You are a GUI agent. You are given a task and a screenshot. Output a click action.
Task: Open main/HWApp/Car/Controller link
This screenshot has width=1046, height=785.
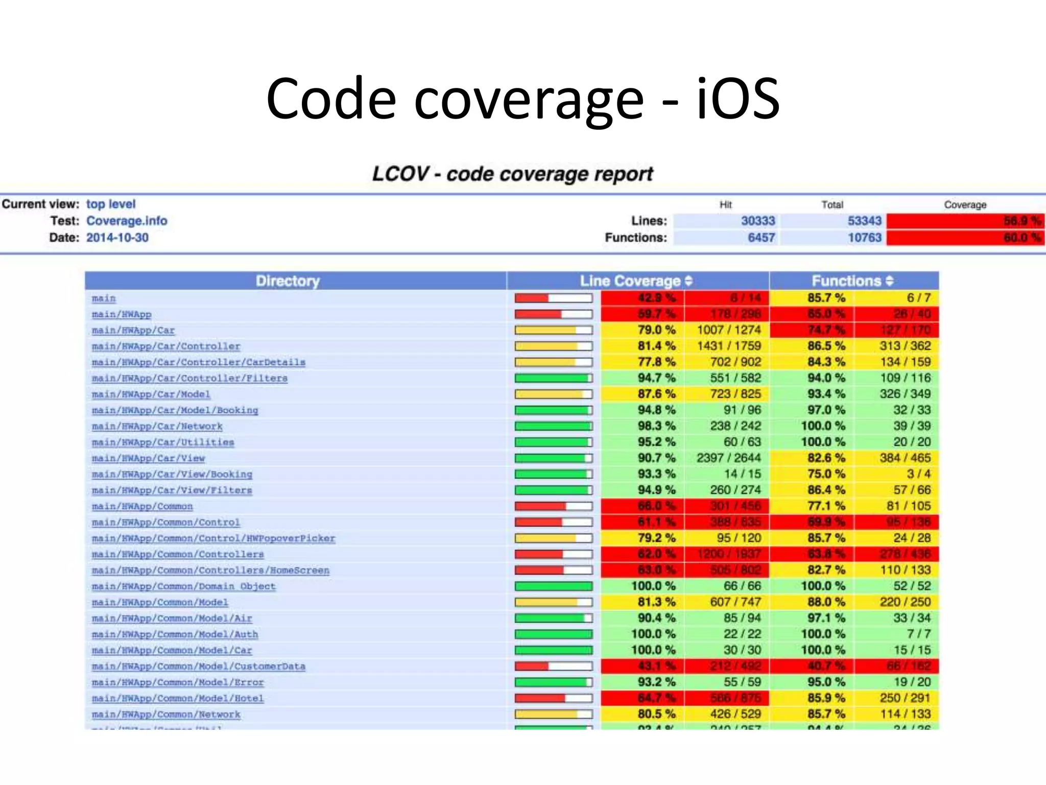[x=166, y=346]
